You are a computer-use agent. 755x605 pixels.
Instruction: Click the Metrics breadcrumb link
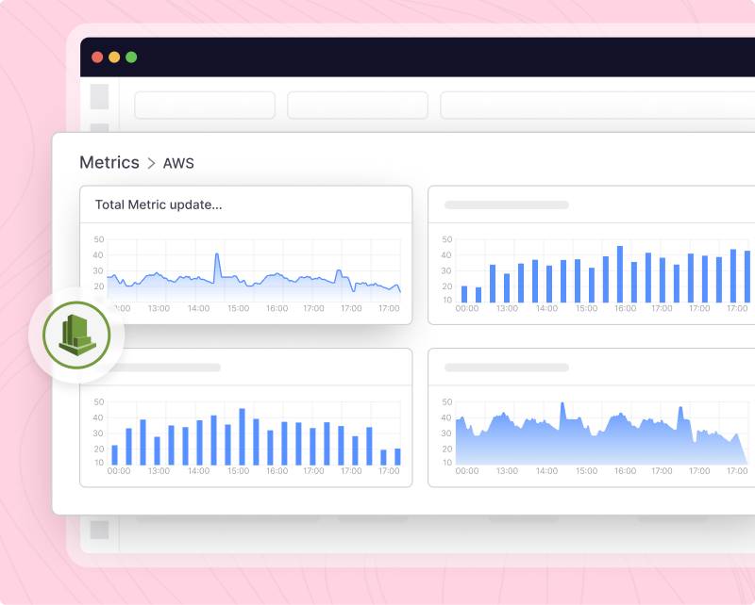(109, 162)
